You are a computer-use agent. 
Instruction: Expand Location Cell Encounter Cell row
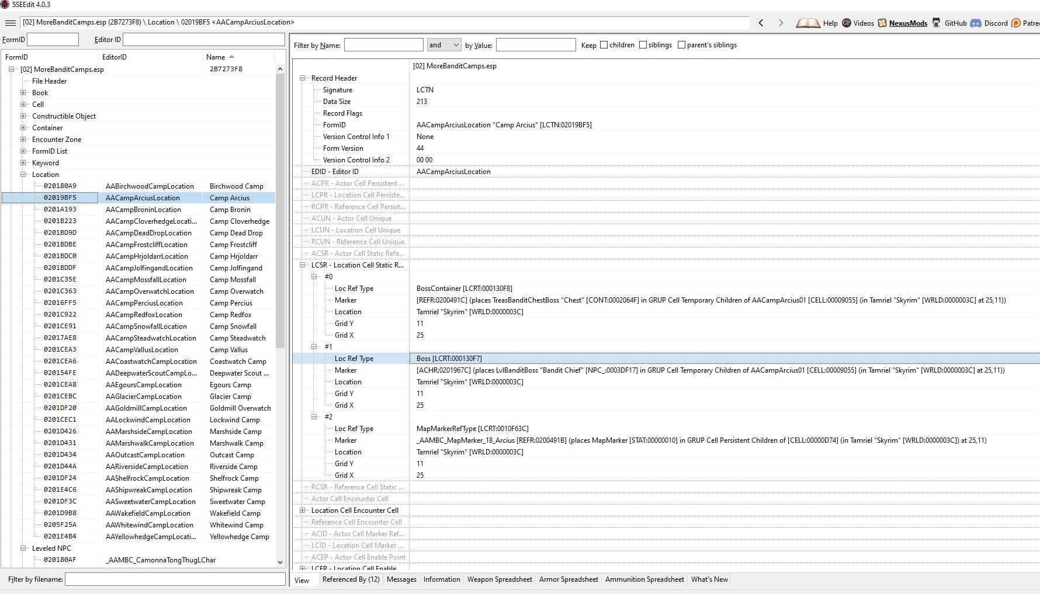tap(303, 510)
